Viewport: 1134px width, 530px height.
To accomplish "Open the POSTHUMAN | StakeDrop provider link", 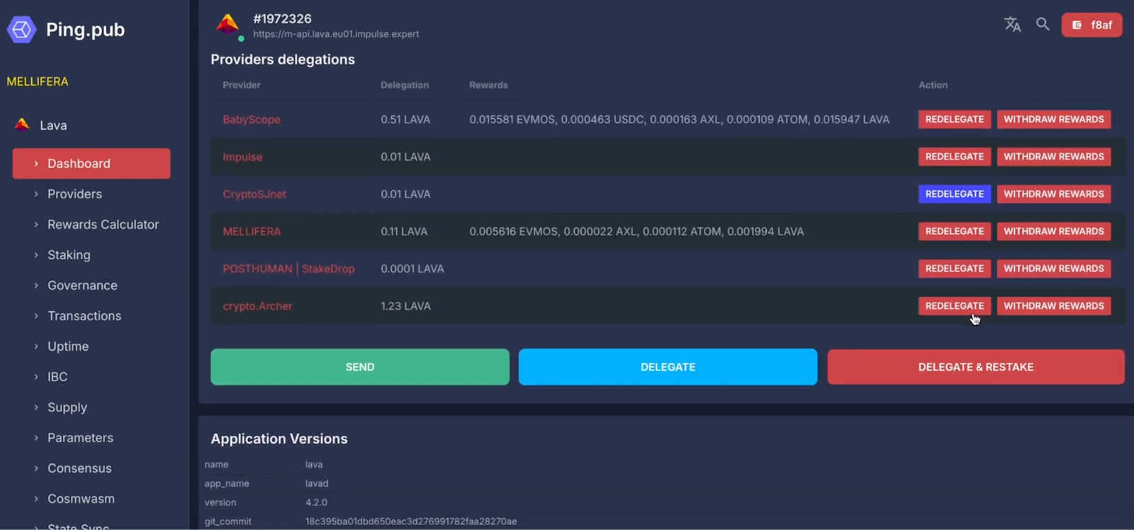I will [x=288, y=269].
